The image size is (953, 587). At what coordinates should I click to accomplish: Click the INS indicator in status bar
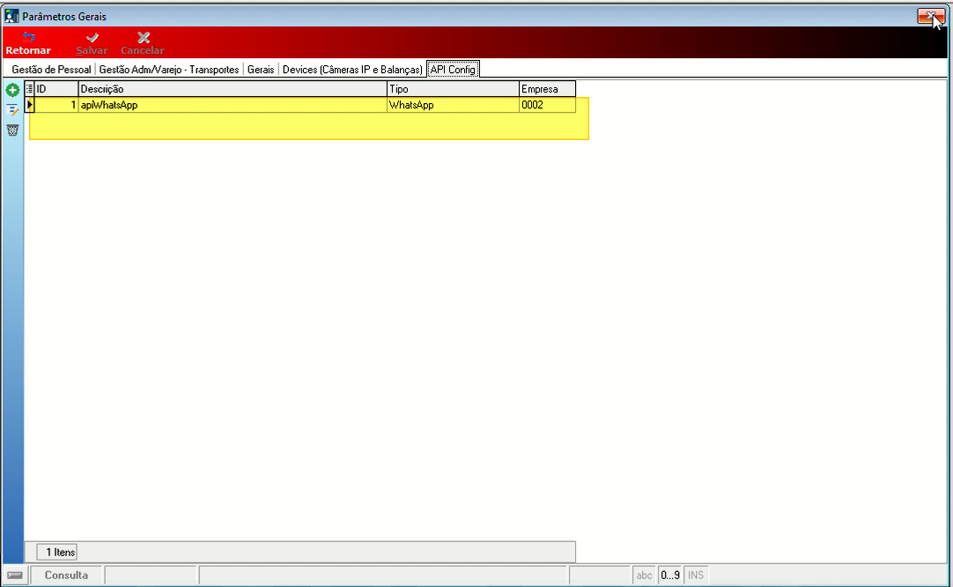pyautogui.click(x=696, y=575)
